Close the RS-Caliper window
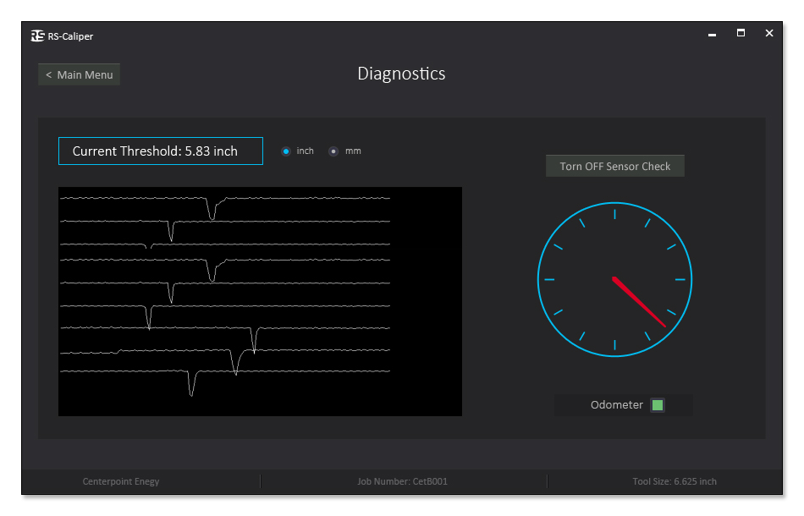This screenshot has width=804, height=516. (x=769, y=33)
